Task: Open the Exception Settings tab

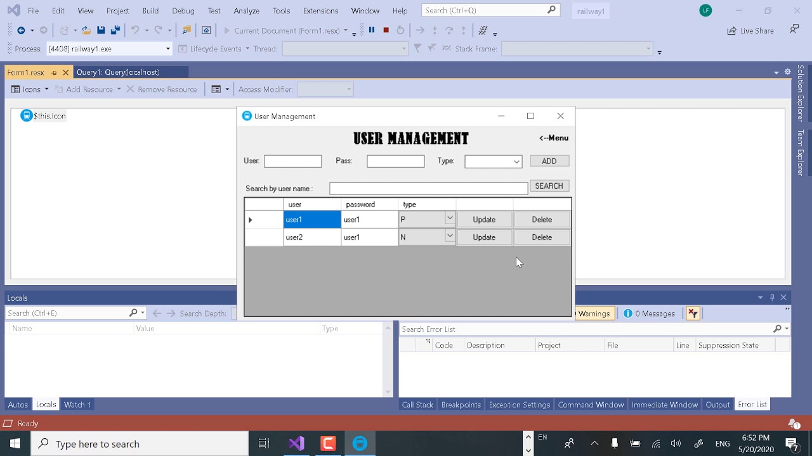Action: [x=520, y=405]
